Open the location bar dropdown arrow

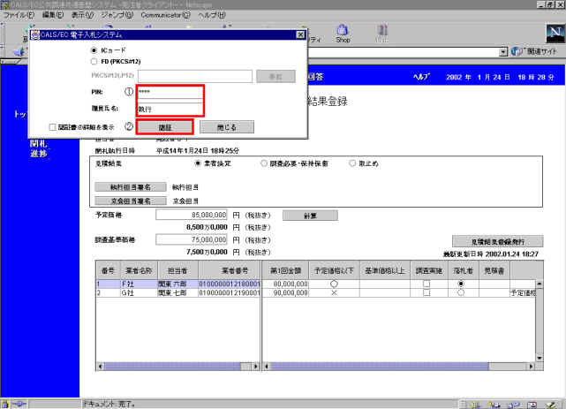pos(502,52)
